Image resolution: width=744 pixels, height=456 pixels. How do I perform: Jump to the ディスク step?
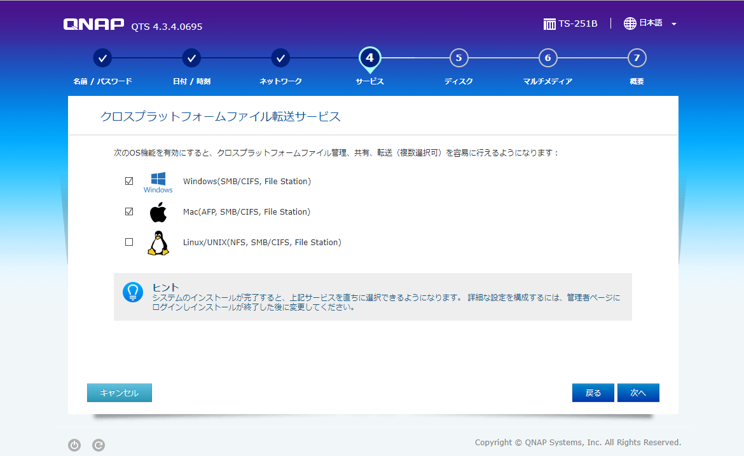(458, 57)
